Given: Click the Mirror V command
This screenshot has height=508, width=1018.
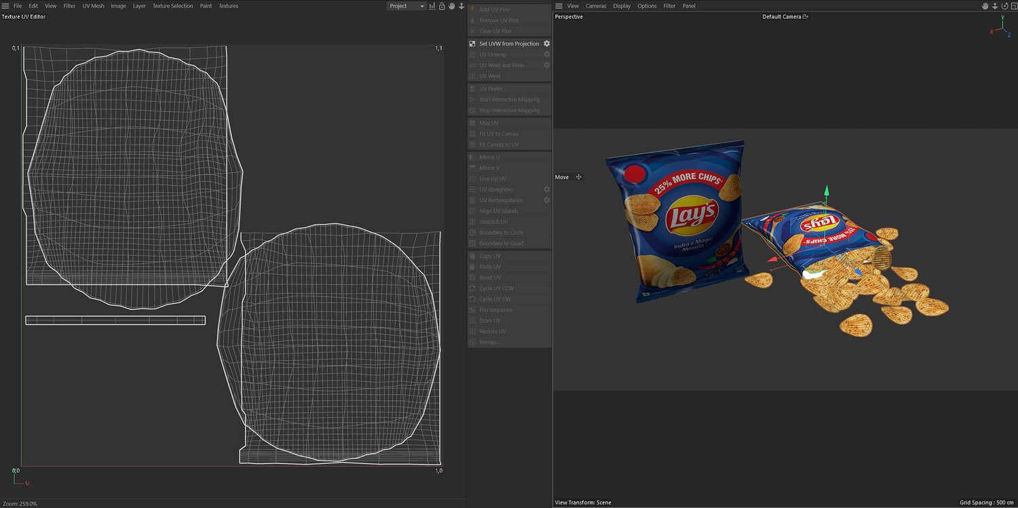Looking at the screenshot, I should click(509, 168).
